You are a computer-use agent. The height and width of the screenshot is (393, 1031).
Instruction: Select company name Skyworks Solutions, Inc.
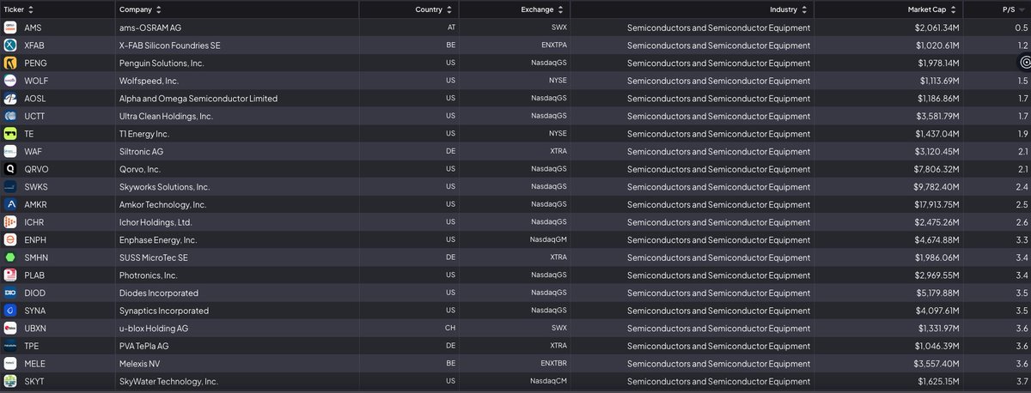[x=164, y=186]
